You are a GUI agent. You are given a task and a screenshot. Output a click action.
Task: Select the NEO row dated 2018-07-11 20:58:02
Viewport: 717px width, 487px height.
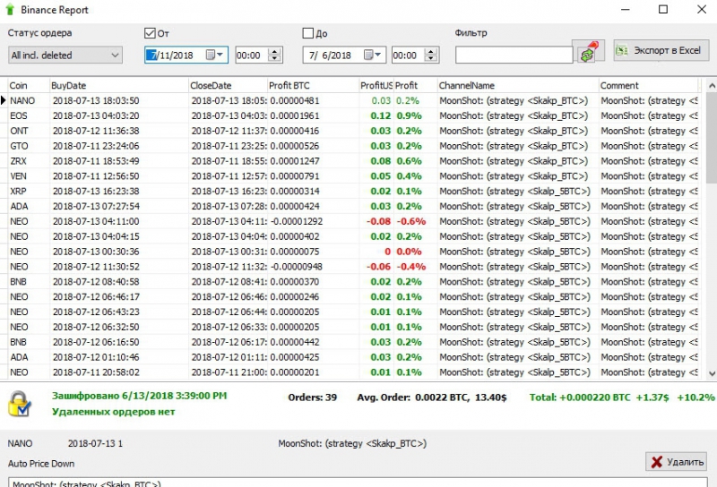click(353, 372)
